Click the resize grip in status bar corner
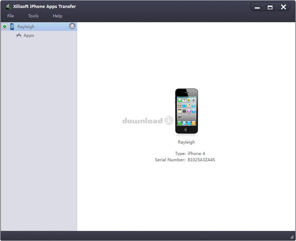The width and height of the screenshot is (296, 241). coord(292,237)
